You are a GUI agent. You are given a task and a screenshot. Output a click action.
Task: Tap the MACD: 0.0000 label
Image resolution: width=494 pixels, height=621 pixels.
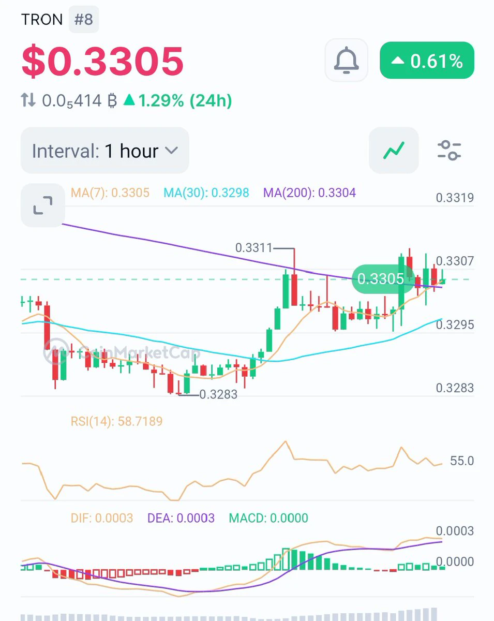tap(268, 518)
